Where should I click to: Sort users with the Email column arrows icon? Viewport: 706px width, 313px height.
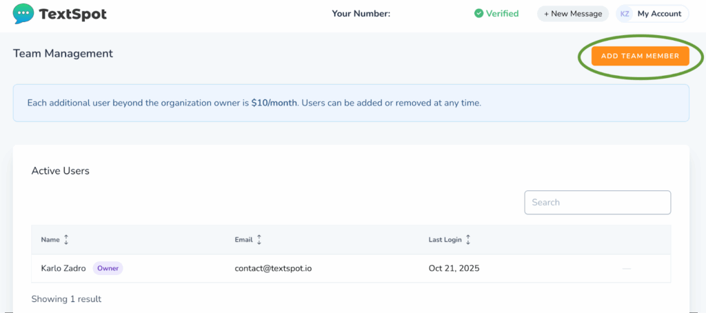point(259,240)
